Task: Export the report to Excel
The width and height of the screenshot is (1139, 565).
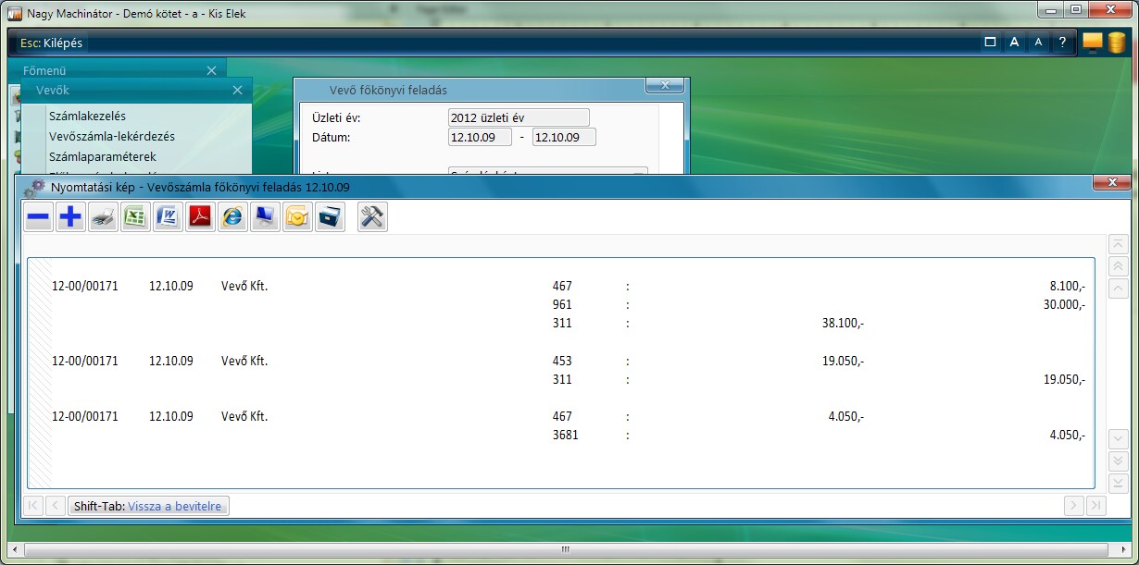Action: coord(136,217)
